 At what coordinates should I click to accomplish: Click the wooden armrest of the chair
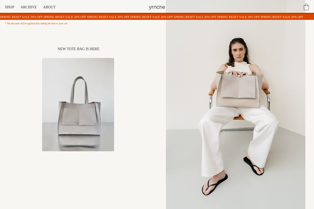coord(266,92)
